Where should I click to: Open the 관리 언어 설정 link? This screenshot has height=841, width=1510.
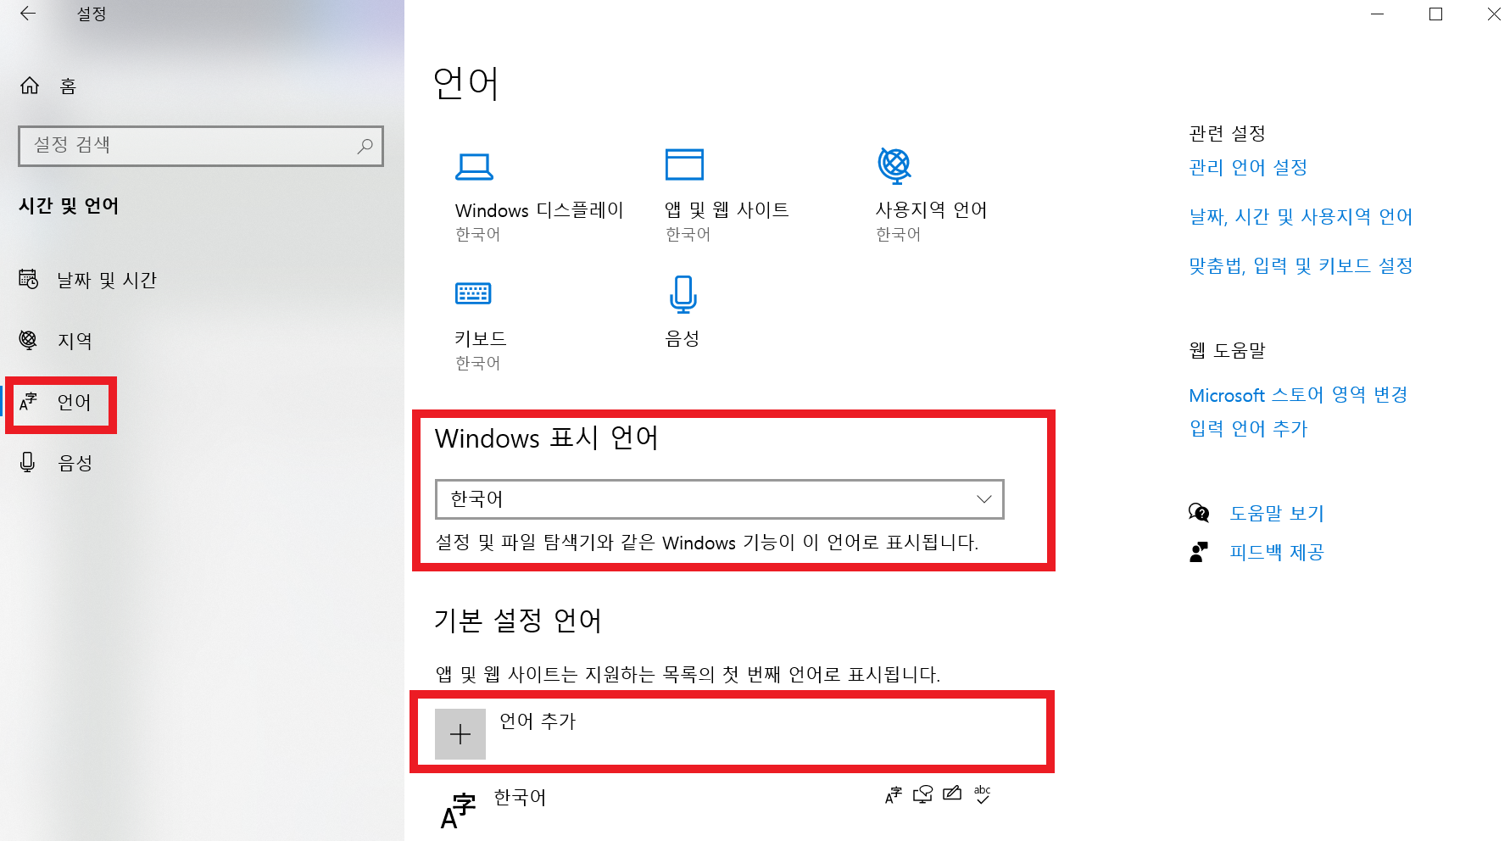point(1248,168)
